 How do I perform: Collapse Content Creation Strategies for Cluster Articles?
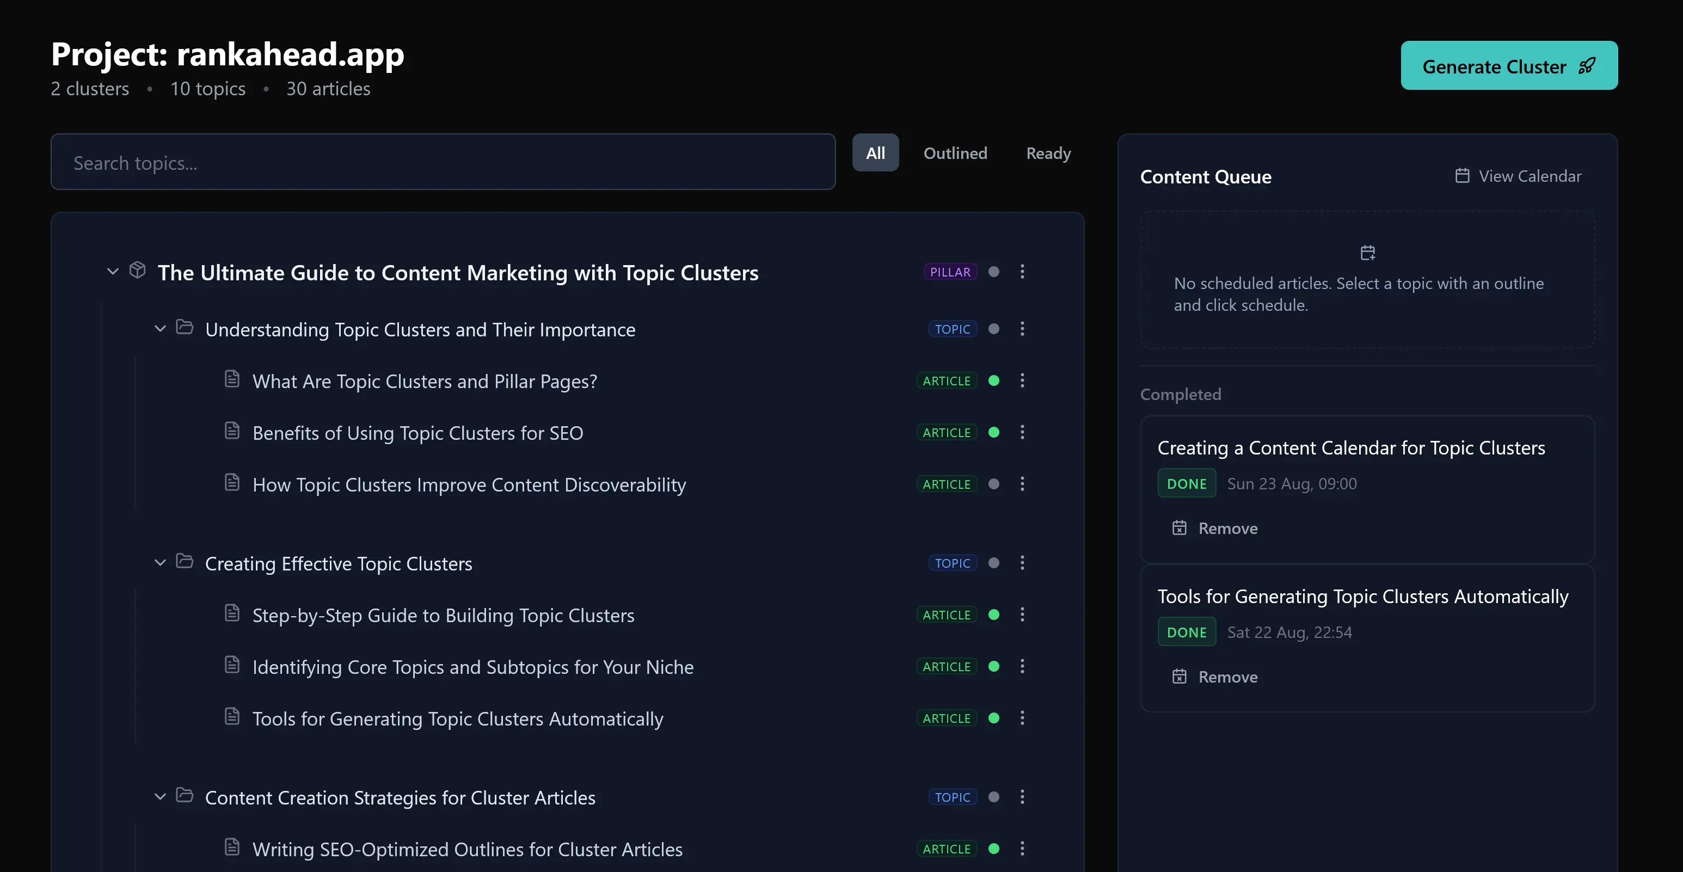(160, 796)
